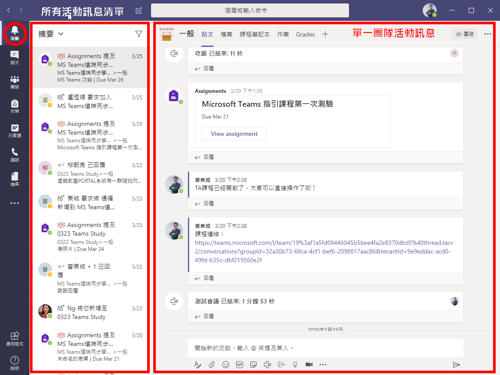Screen dimensions: 500x375
Task: Click the Praise badge icon in compose bar
Action: [295, 365]
